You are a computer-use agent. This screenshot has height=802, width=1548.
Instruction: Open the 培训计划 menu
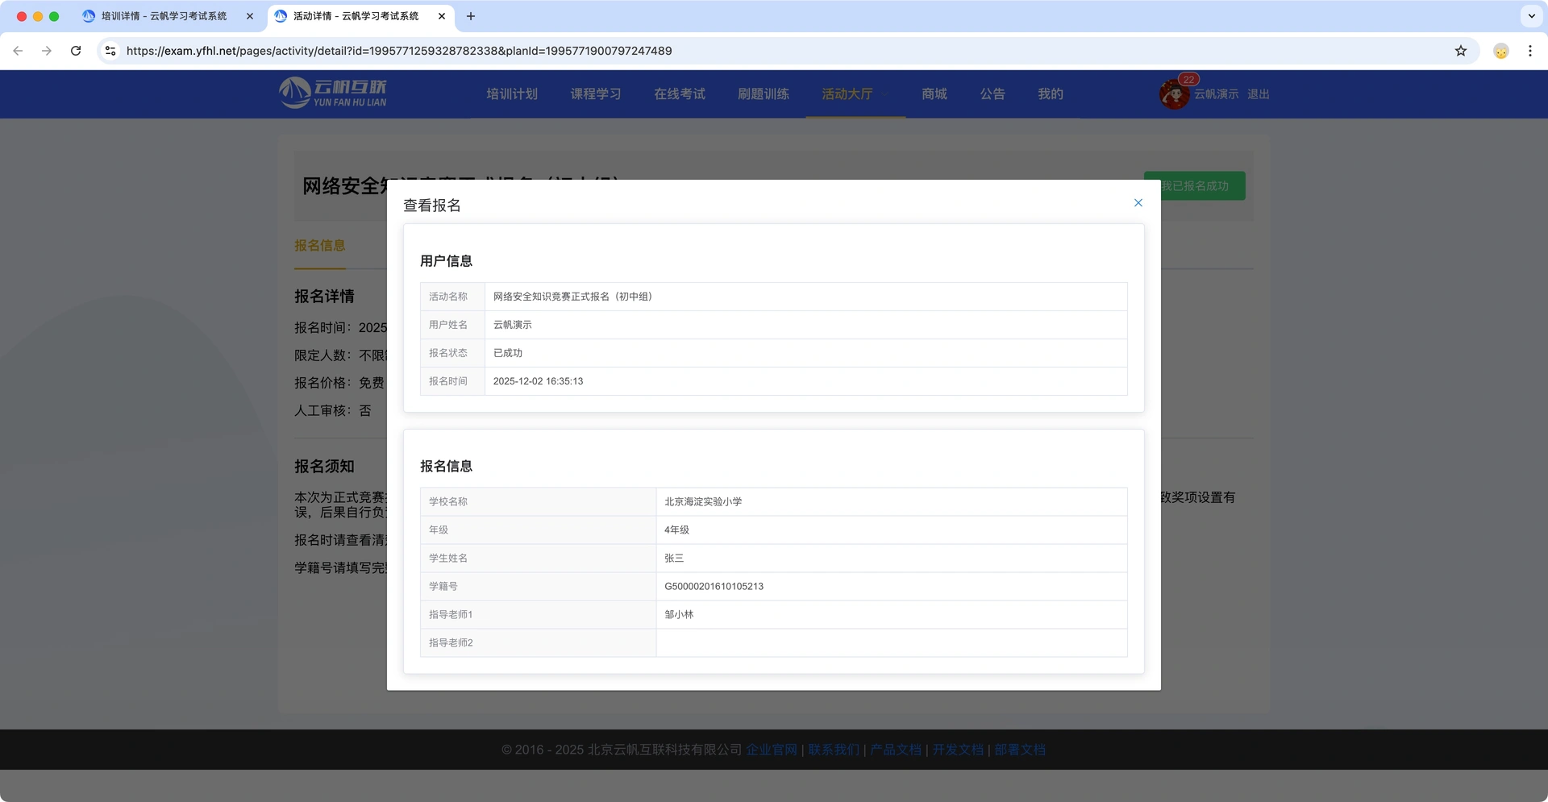(512, 94)
